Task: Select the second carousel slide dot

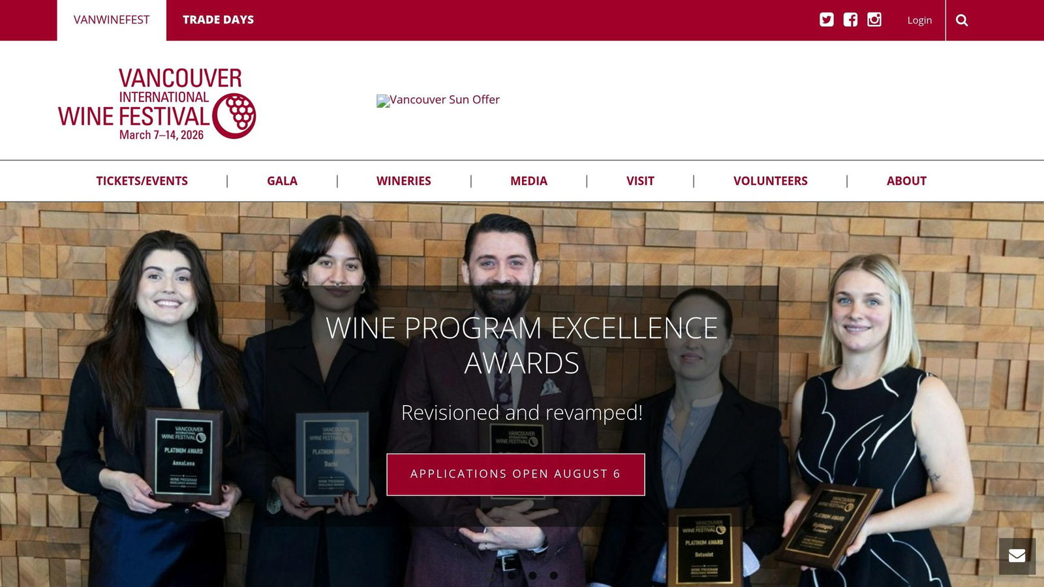Action: (512, 575)
